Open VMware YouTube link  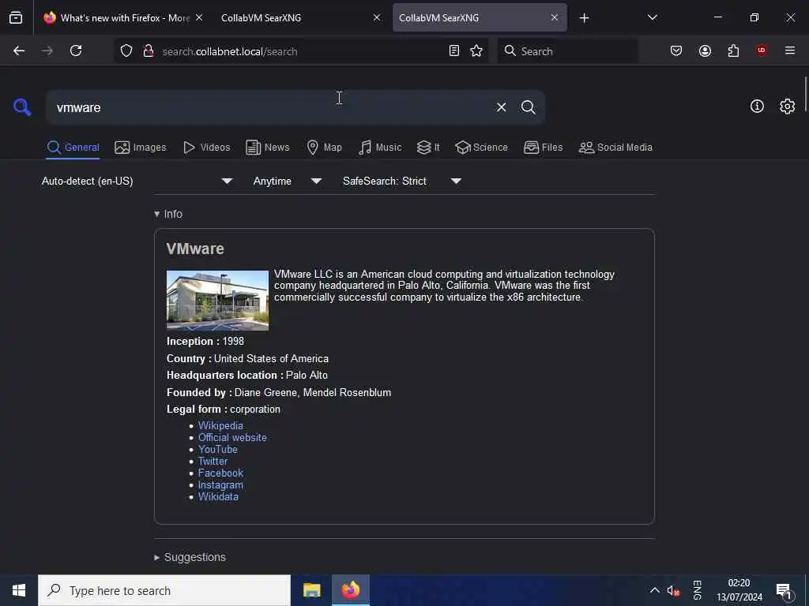(218, 449)
